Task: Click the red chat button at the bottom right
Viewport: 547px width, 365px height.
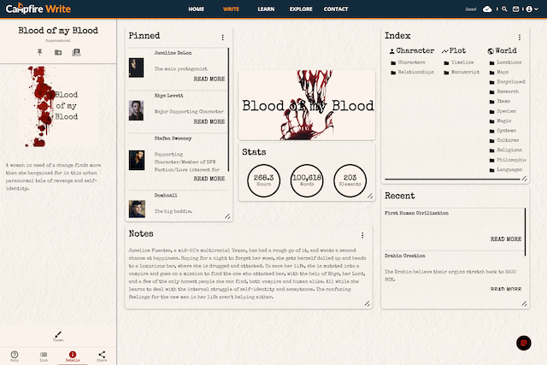Action: (524, 343)
